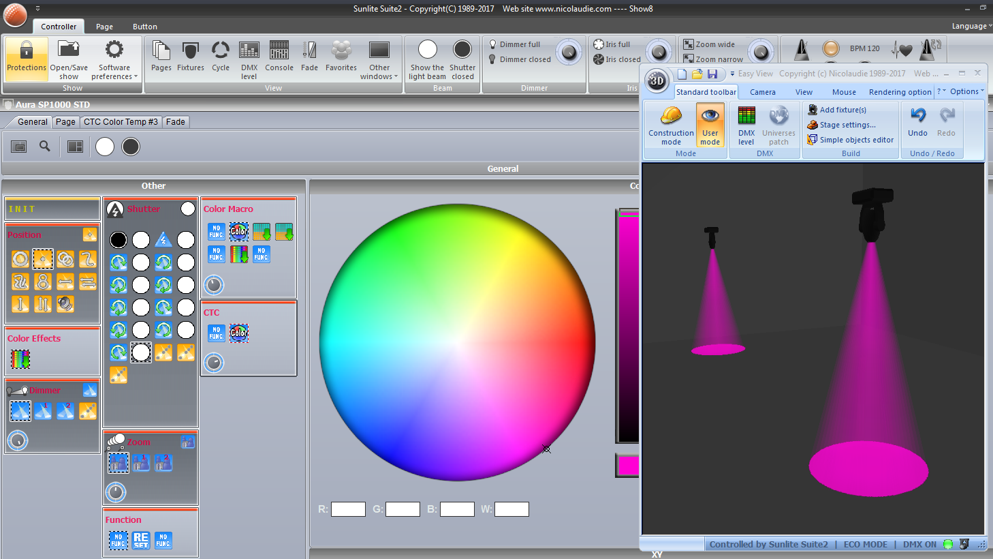Select Zoom preset icon numbered 2
The width and height of the screenshot is (993, 559).
click(163, 462)
